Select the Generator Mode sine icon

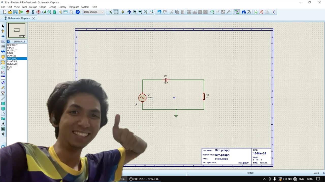(x=3, y=82)
